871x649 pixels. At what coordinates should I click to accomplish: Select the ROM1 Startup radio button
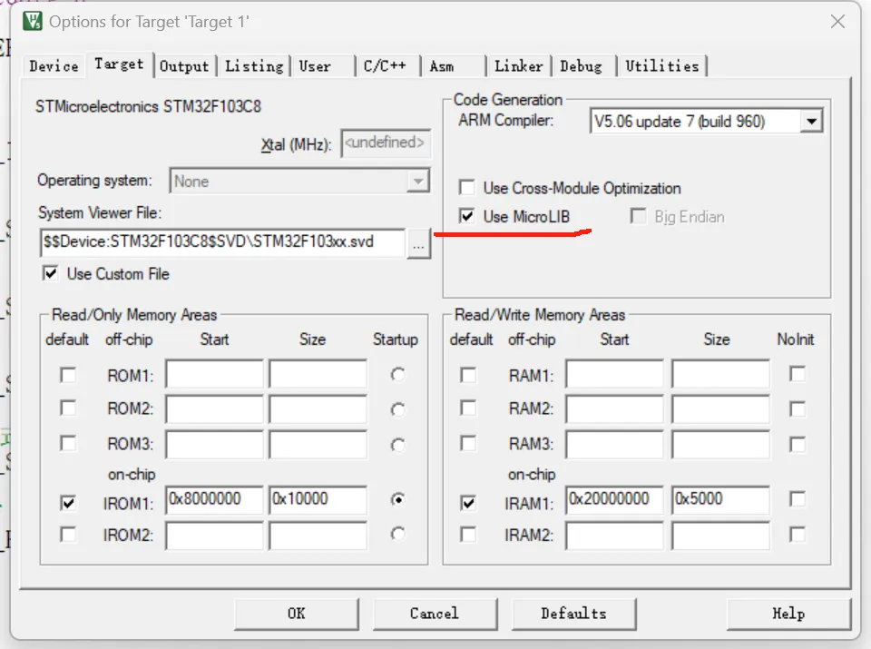pos(397,375)
